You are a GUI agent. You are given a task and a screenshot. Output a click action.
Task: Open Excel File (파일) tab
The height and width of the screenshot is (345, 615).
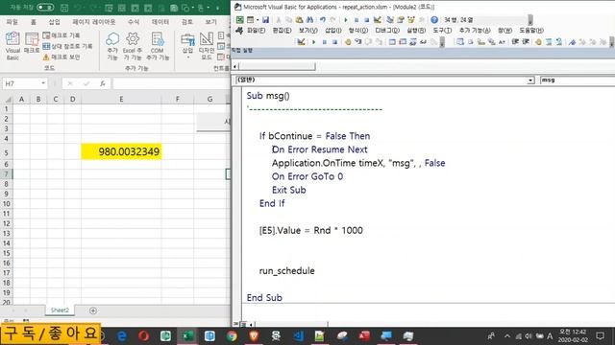12,22
